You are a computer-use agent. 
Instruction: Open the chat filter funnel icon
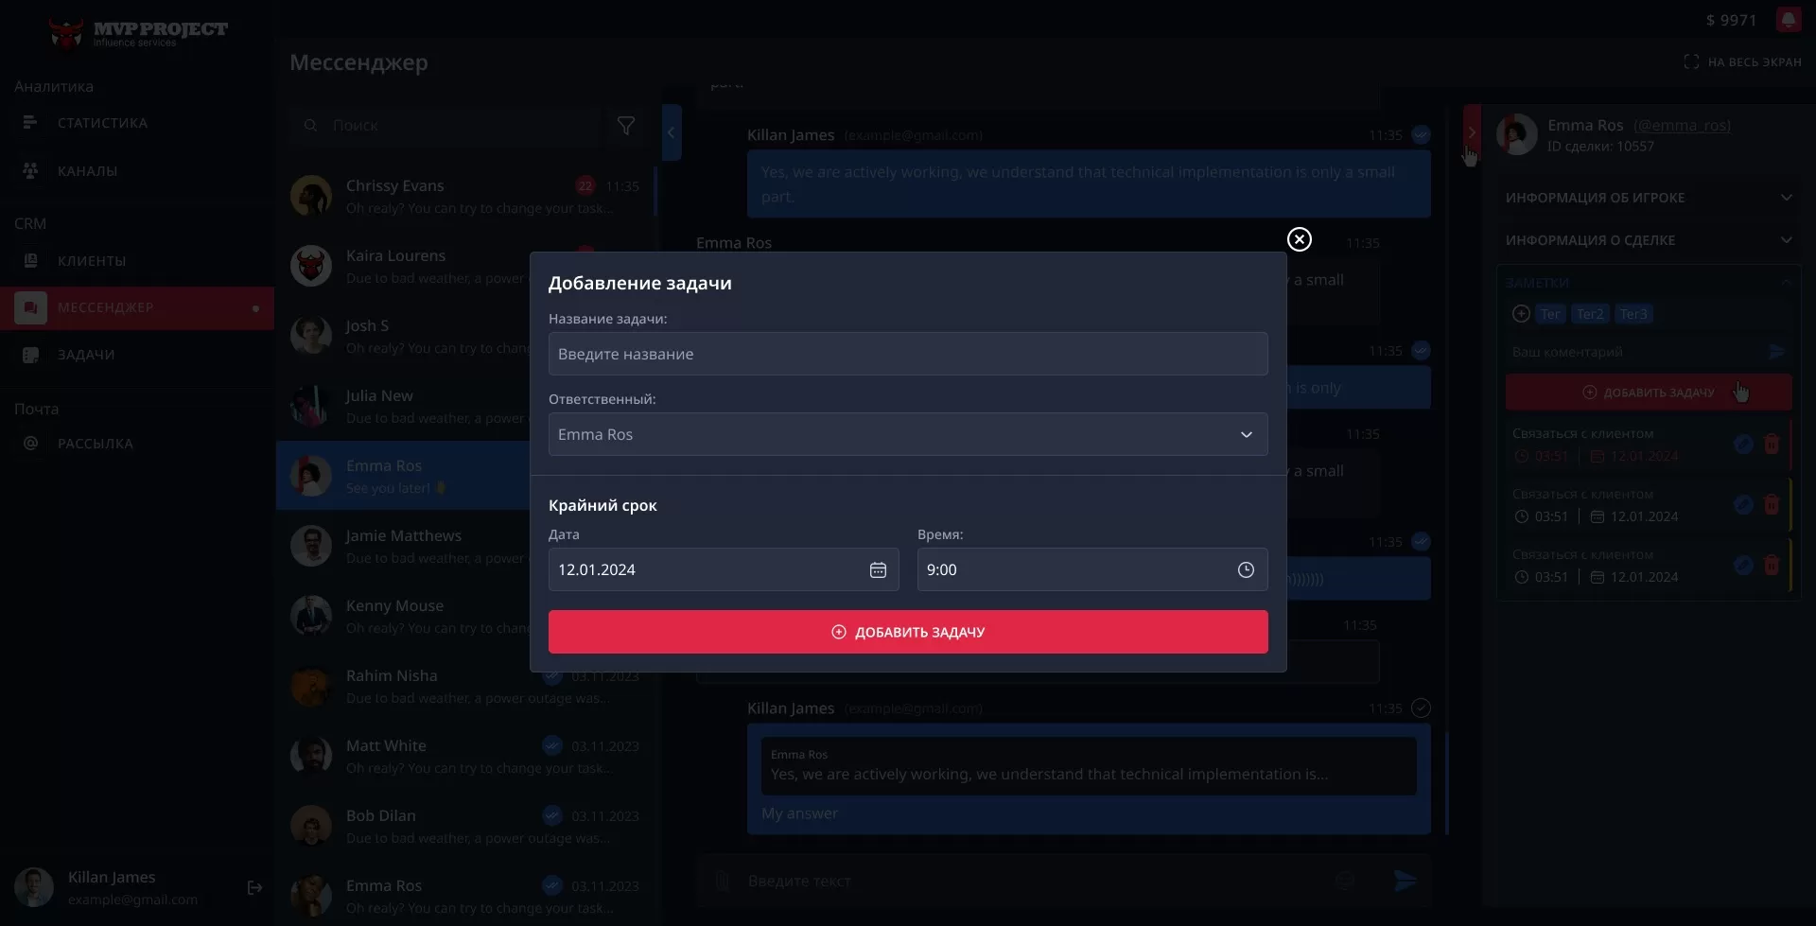pos(625,125)
